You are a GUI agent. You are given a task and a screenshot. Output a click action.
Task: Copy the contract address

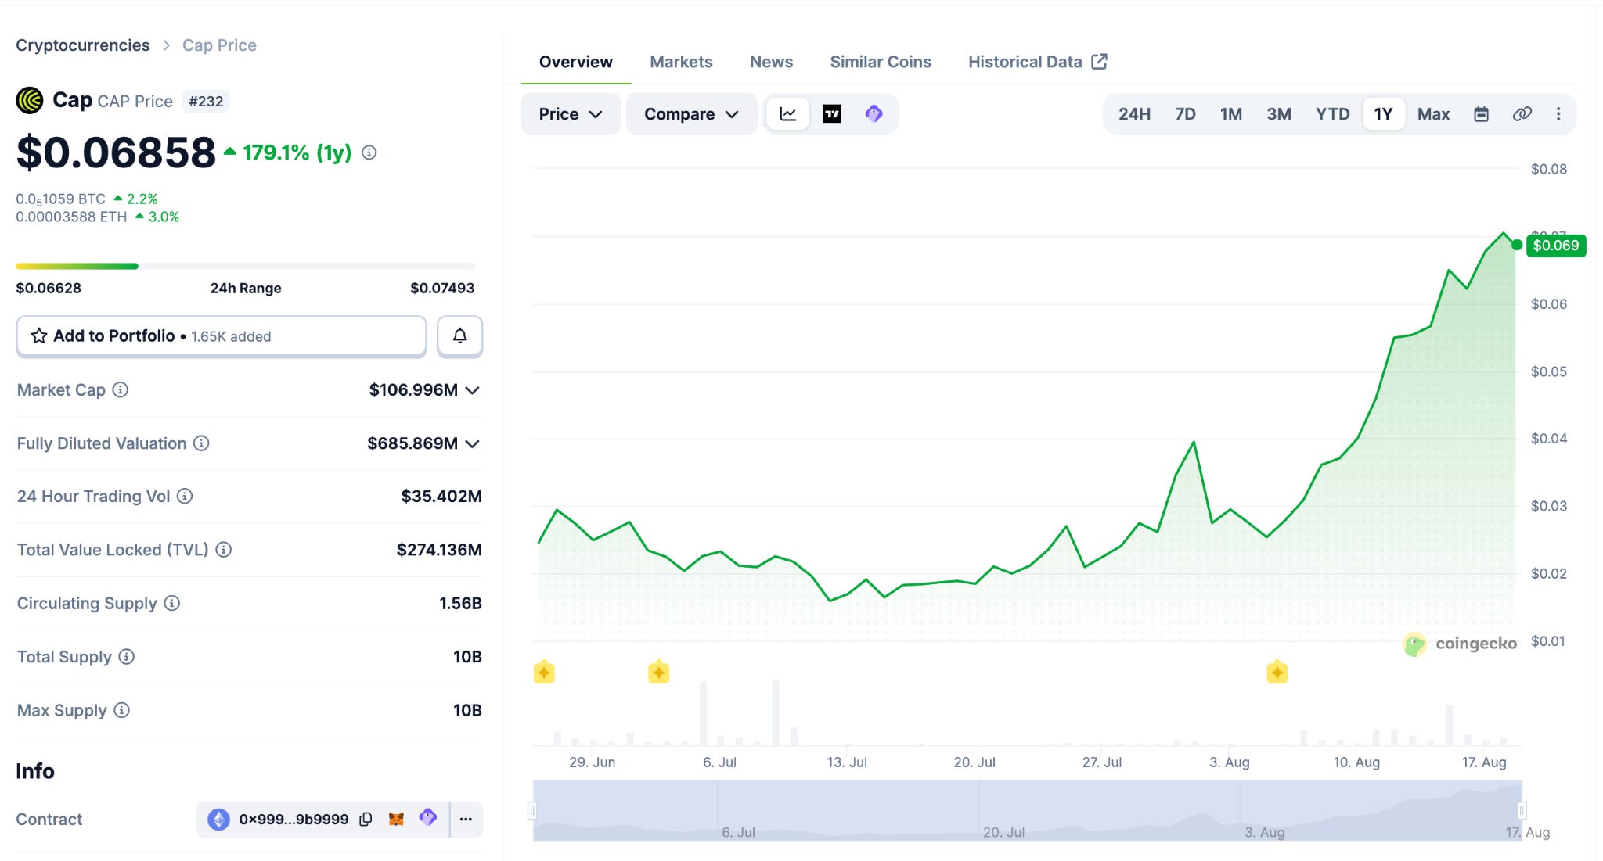[x=366, y=820]
